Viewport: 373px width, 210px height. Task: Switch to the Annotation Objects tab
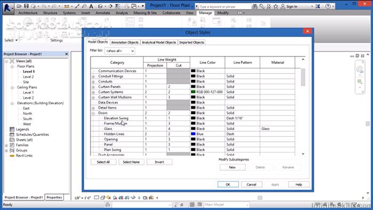[125, 42]
